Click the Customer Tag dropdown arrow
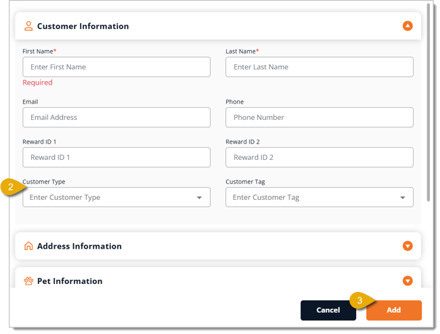Image resolution: width=440 pixels, height=334 pixels. click(402, 198)
